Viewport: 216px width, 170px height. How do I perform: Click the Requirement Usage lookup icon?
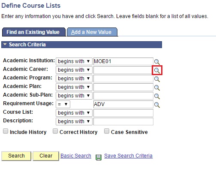click(x=157, y=105)
